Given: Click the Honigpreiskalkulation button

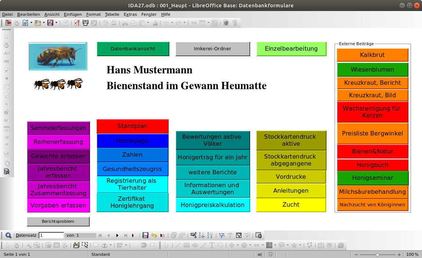Looking at the screenshot, I should click(x=213, y=205).
